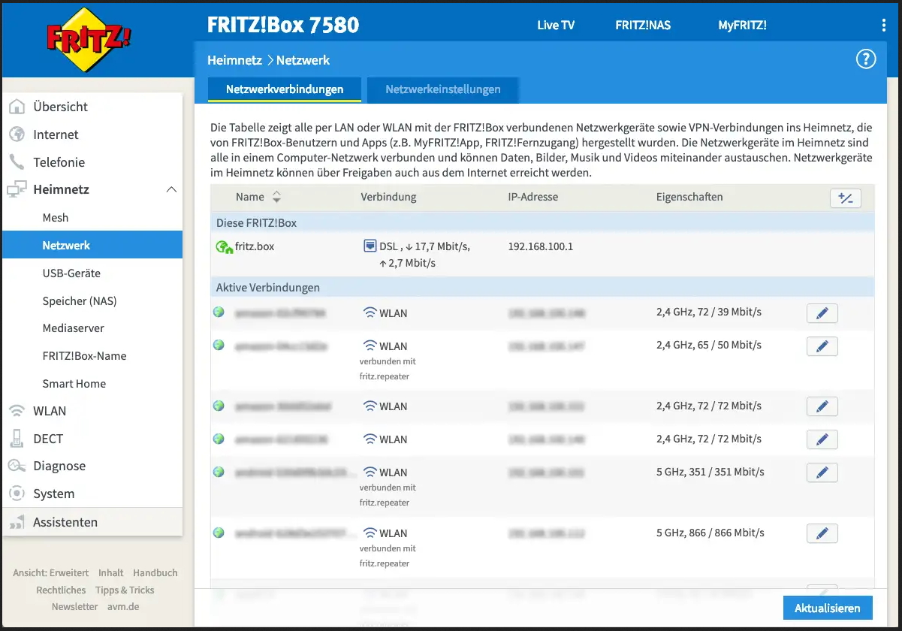This screenshot has height=631, width=902.
Task: Collapse the Heimnetz menu chevron
Action: (x=171, y=190)
